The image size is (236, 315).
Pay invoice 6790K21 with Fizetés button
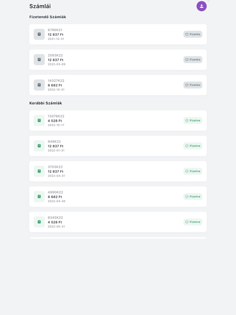[x=193, y=34]
